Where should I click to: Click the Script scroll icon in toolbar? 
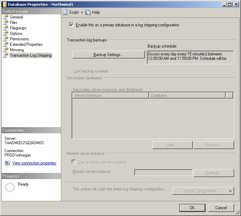tap(65, 12)
